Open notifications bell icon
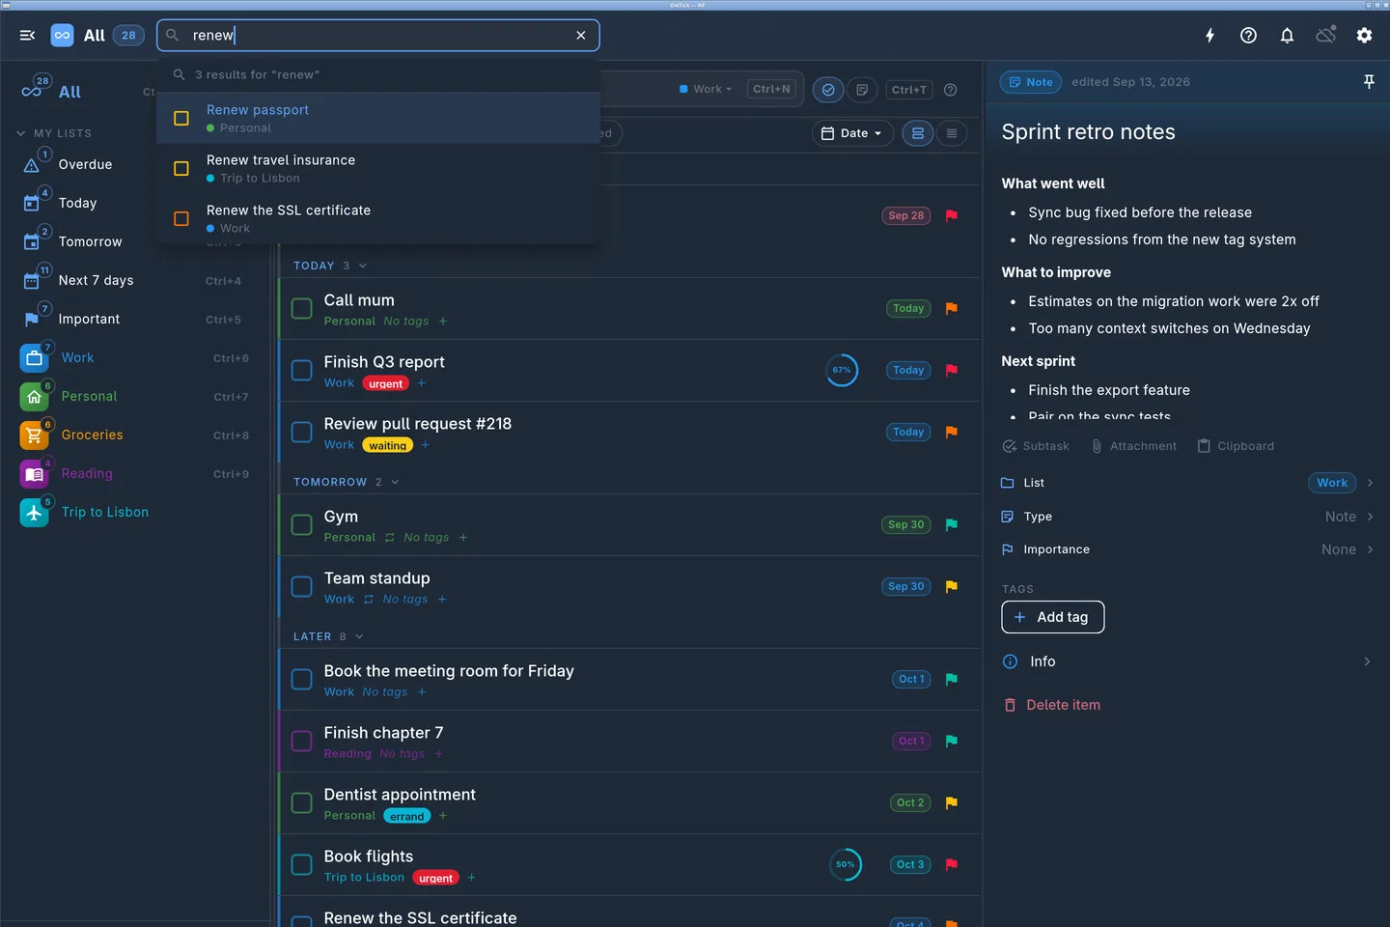Image resolution: width=1390 pixels, height=927 pixels. click(1287, 36)
